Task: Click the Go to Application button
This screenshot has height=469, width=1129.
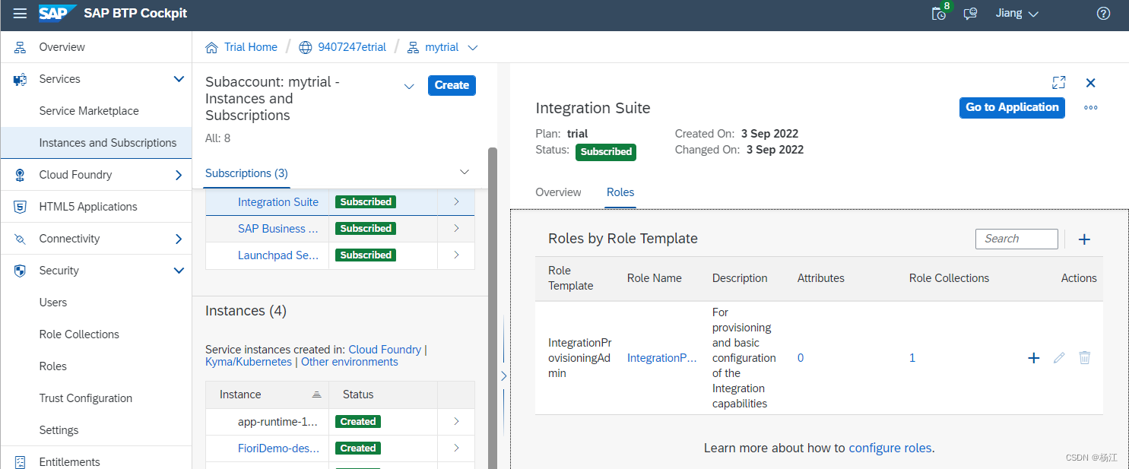Action: tap(1012, 107)
